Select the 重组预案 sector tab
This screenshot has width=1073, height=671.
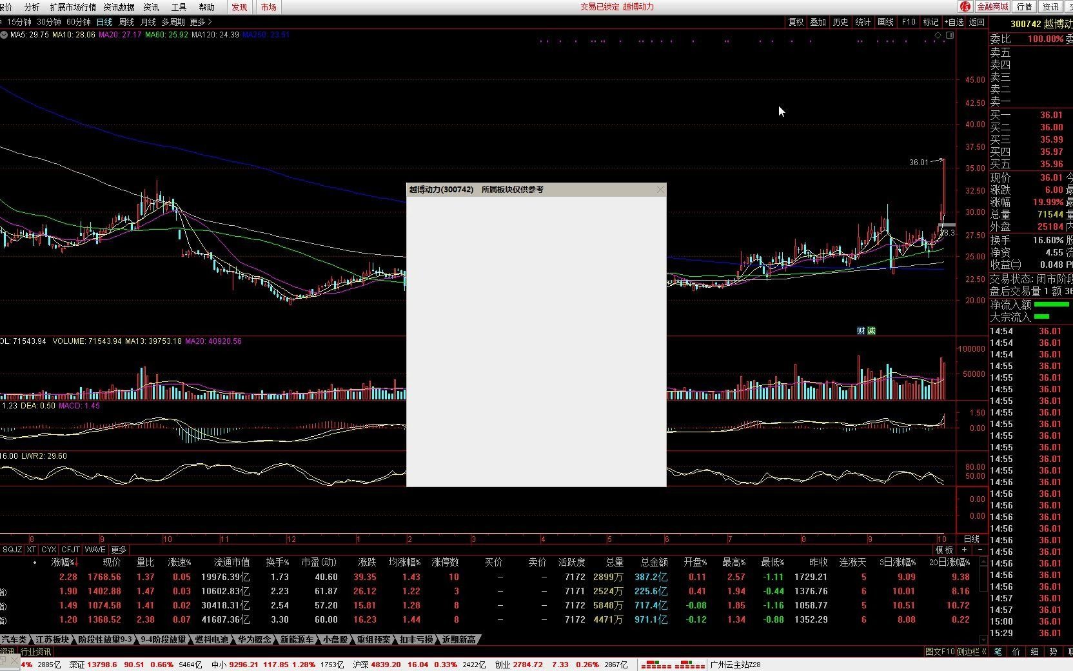click(374, 639)
